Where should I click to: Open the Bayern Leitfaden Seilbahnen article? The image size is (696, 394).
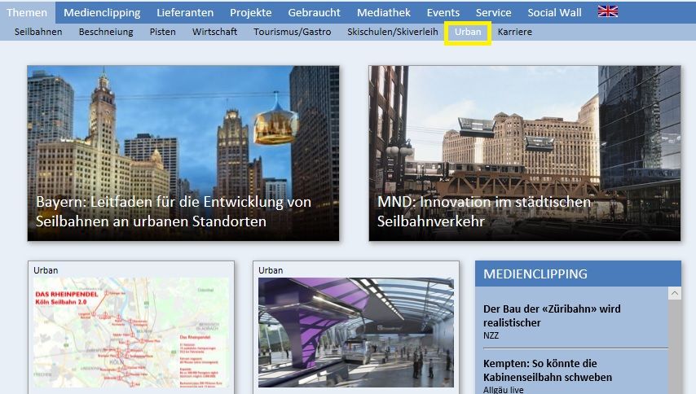pos(183,153)
